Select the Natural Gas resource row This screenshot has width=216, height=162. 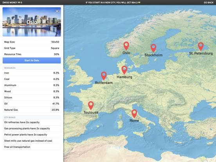click(32, 110)
